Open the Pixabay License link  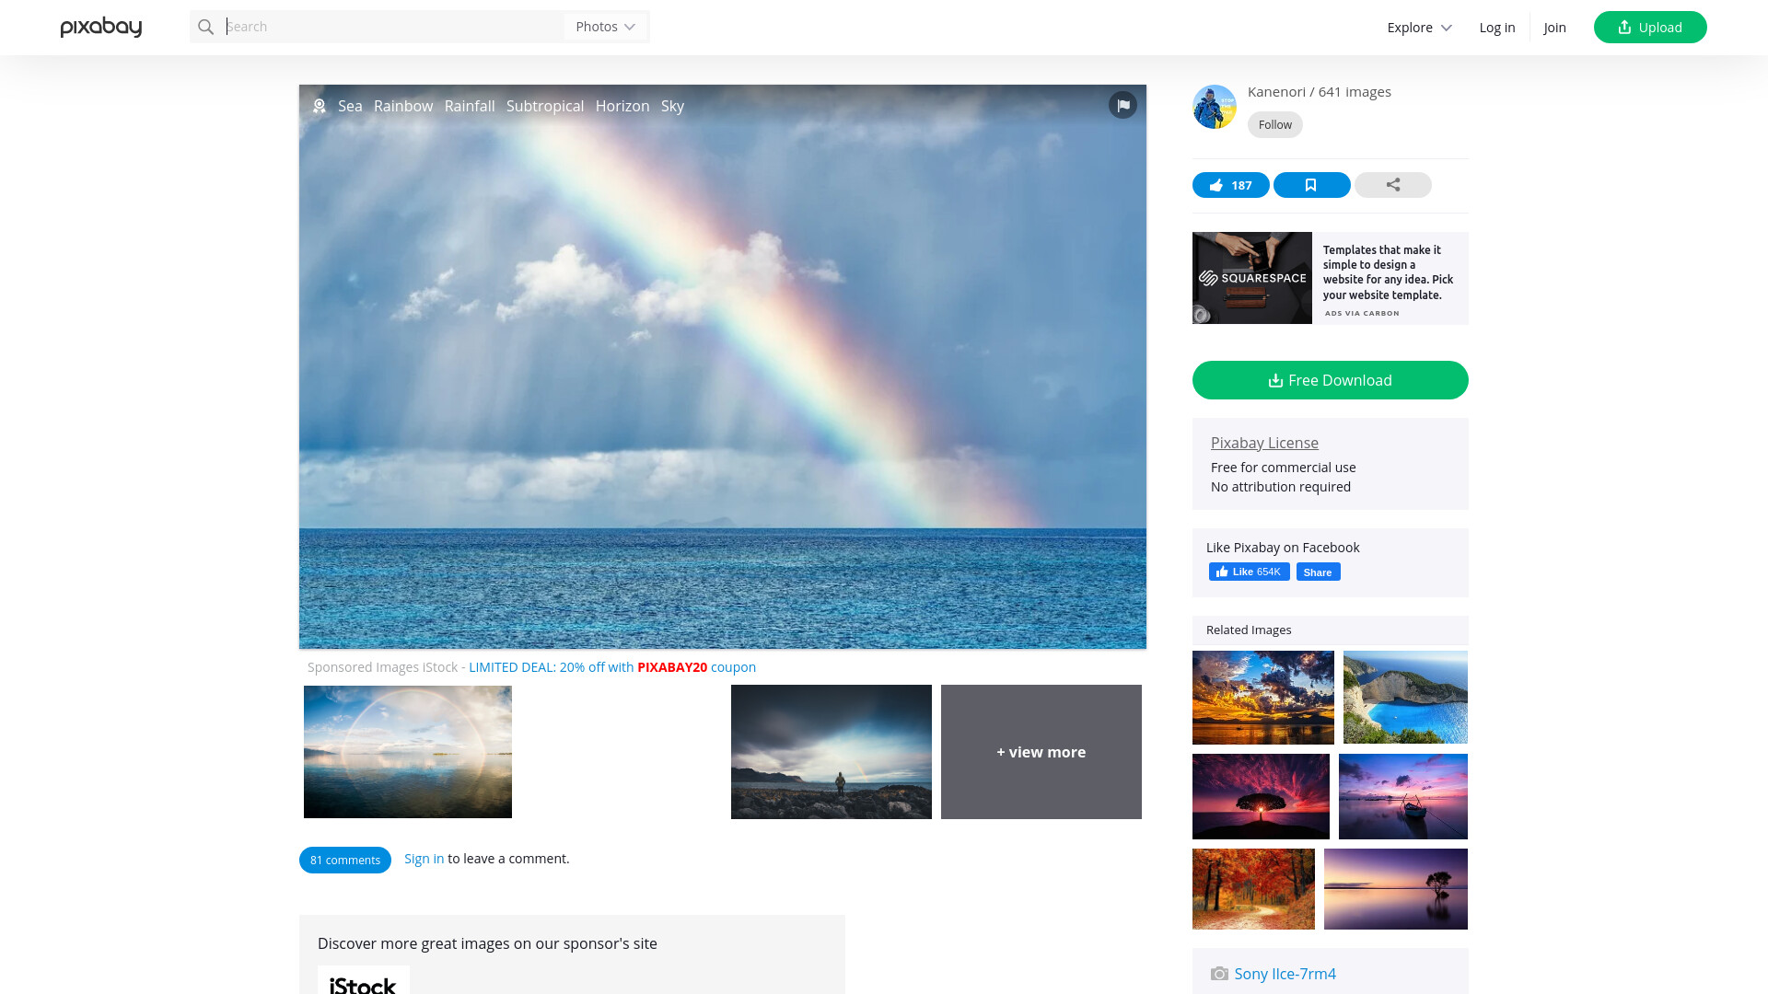pos(1264,443)
